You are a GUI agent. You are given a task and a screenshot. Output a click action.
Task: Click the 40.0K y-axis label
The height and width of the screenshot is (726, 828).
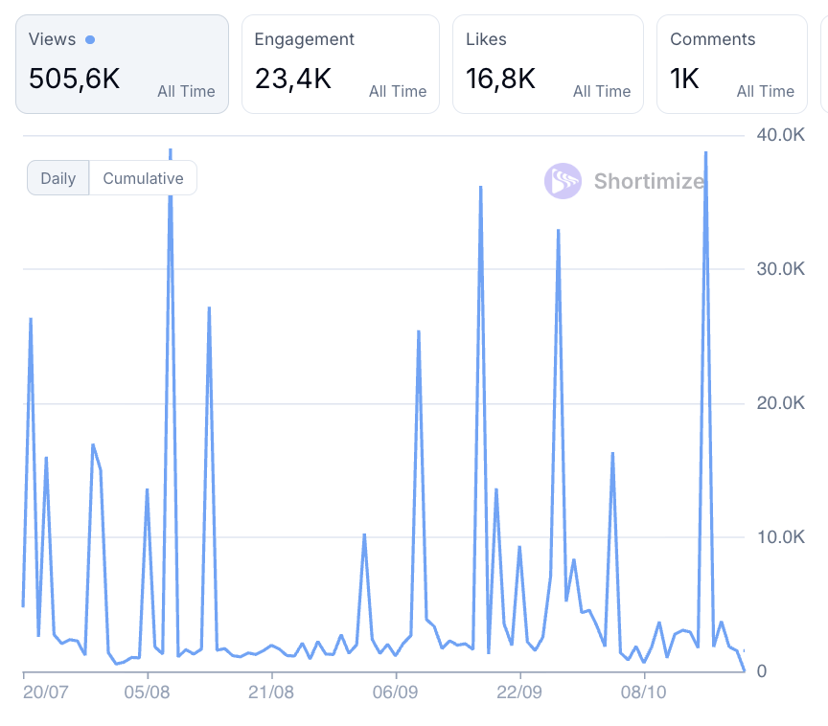coord(779,135)
